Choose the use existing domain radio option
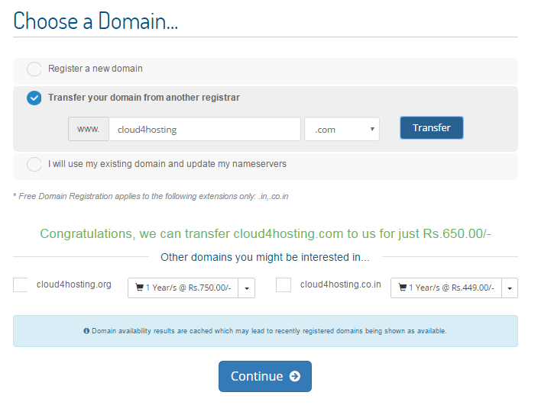This screenshot has height=405, width=538. [34, 165]
